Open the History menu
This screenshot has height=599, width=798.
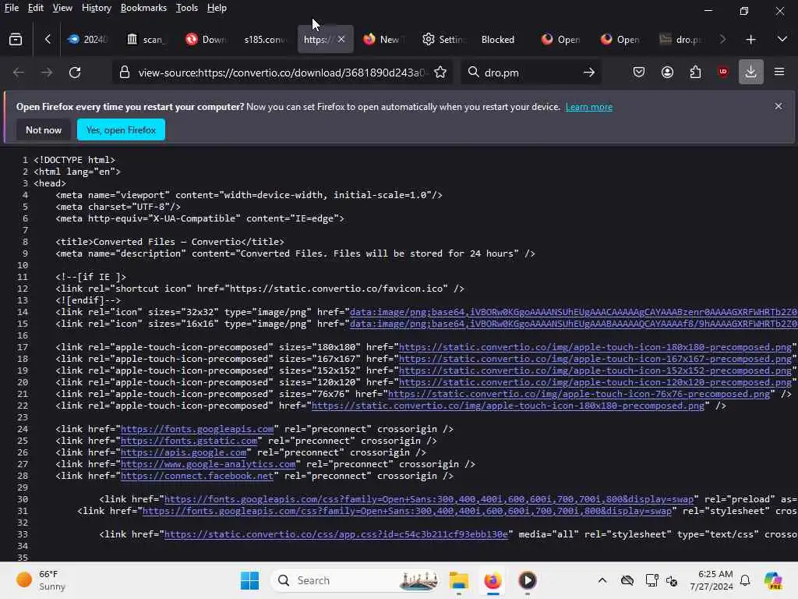point(96,8)
